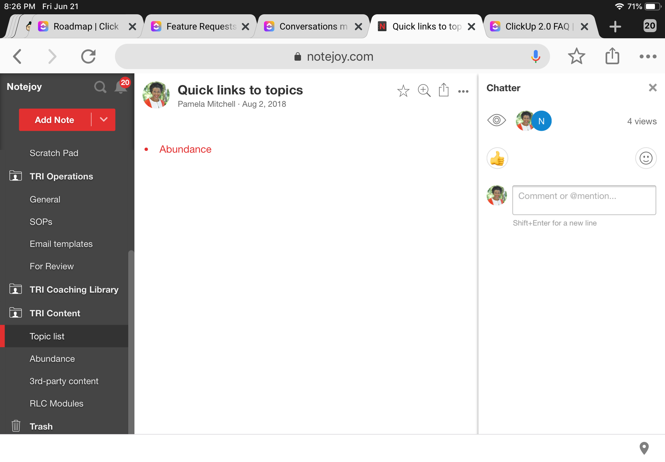Click the 4 views count
The width and height of the screenshot is (665, 462).
[642, 121]
